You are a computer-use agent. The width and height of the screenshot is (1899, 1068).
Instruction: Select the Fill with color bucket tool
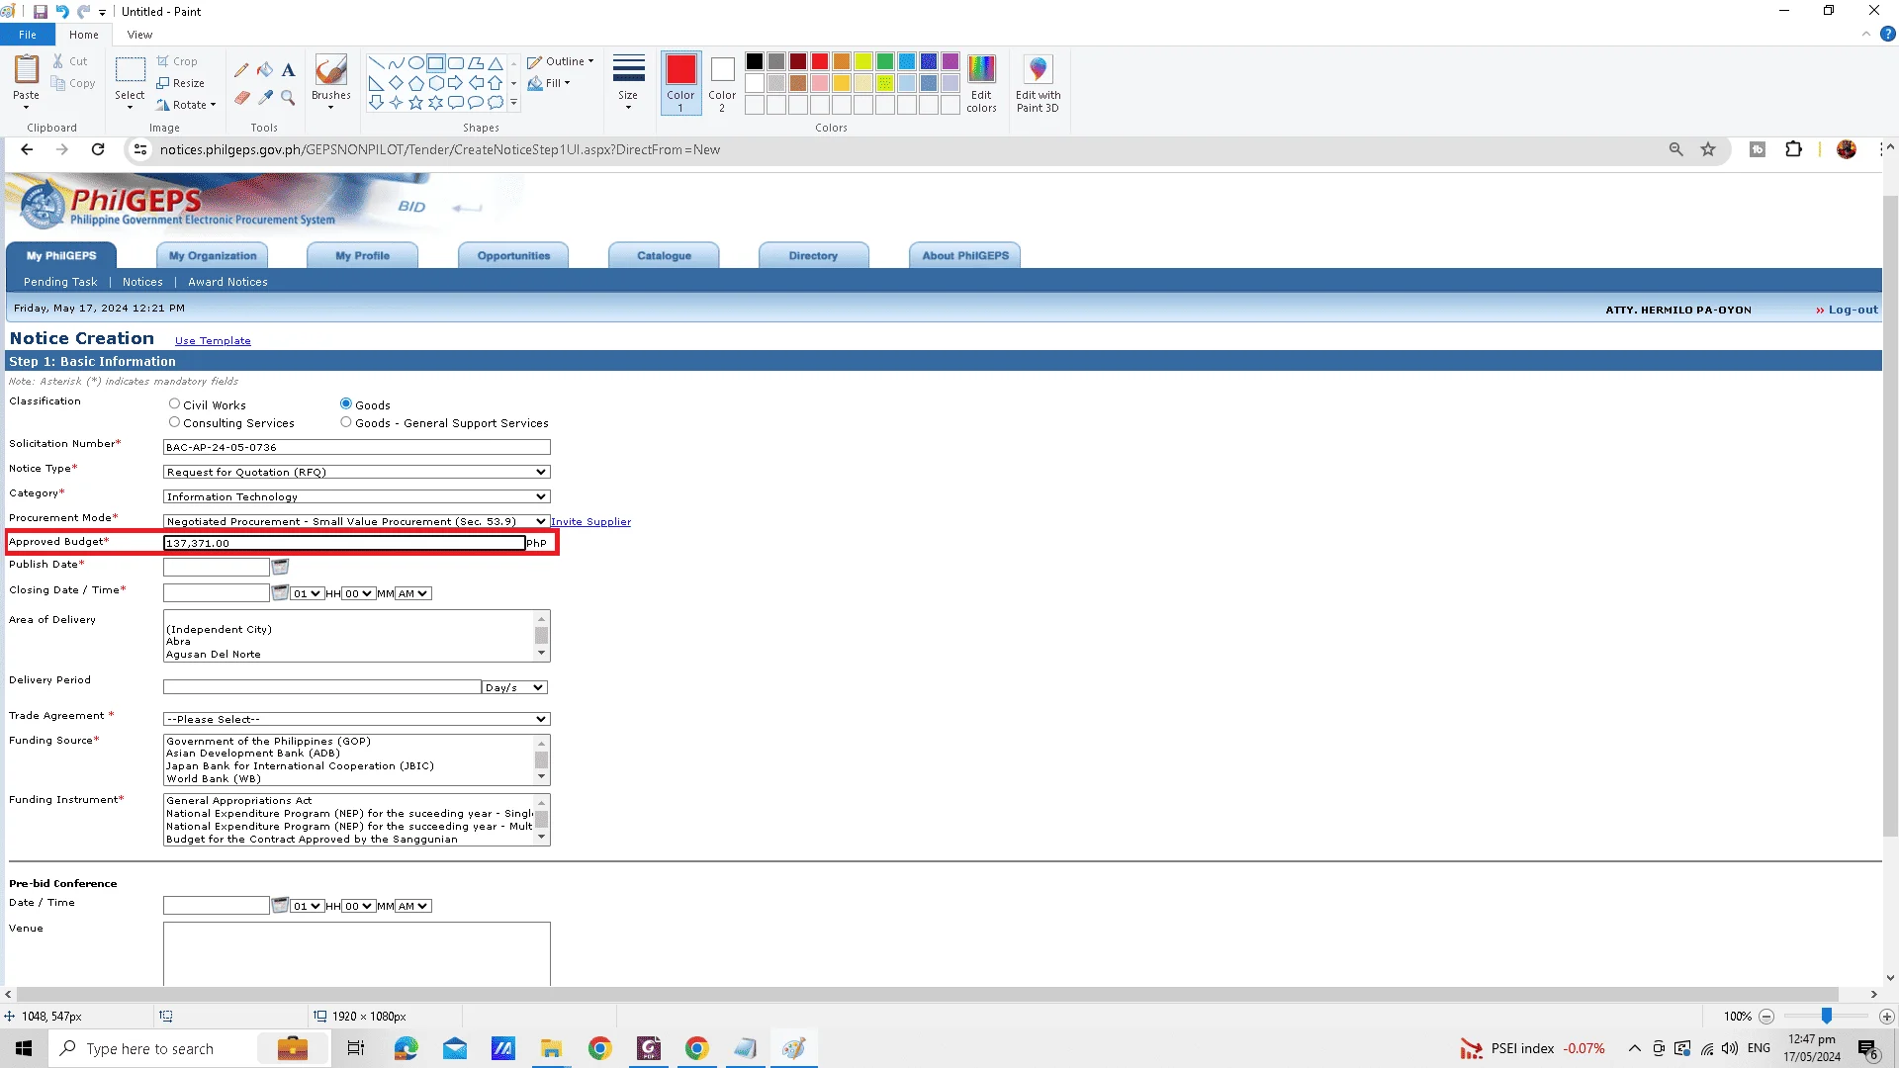click(x=265, y=70)
